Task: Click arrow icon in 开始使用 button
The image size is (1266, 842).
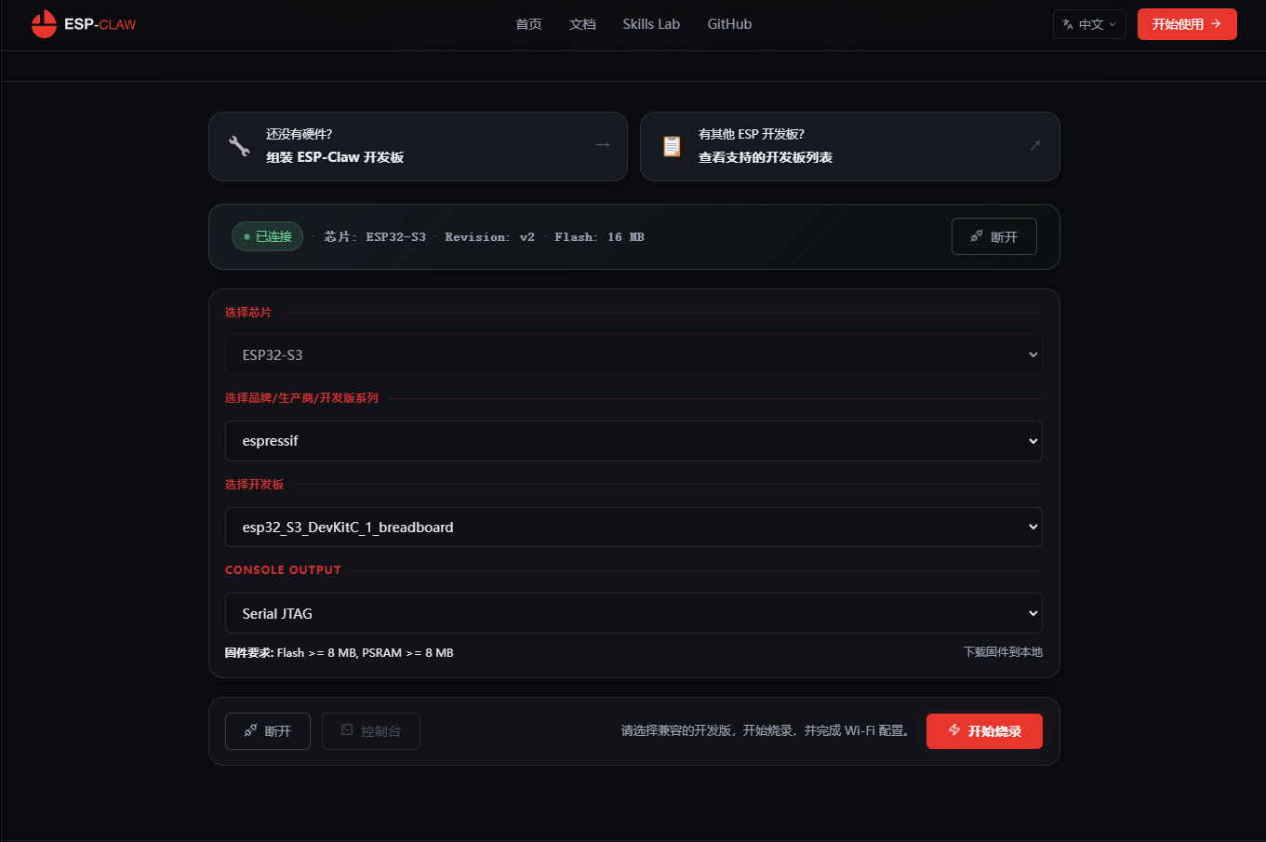Action: pos(1216,24)
